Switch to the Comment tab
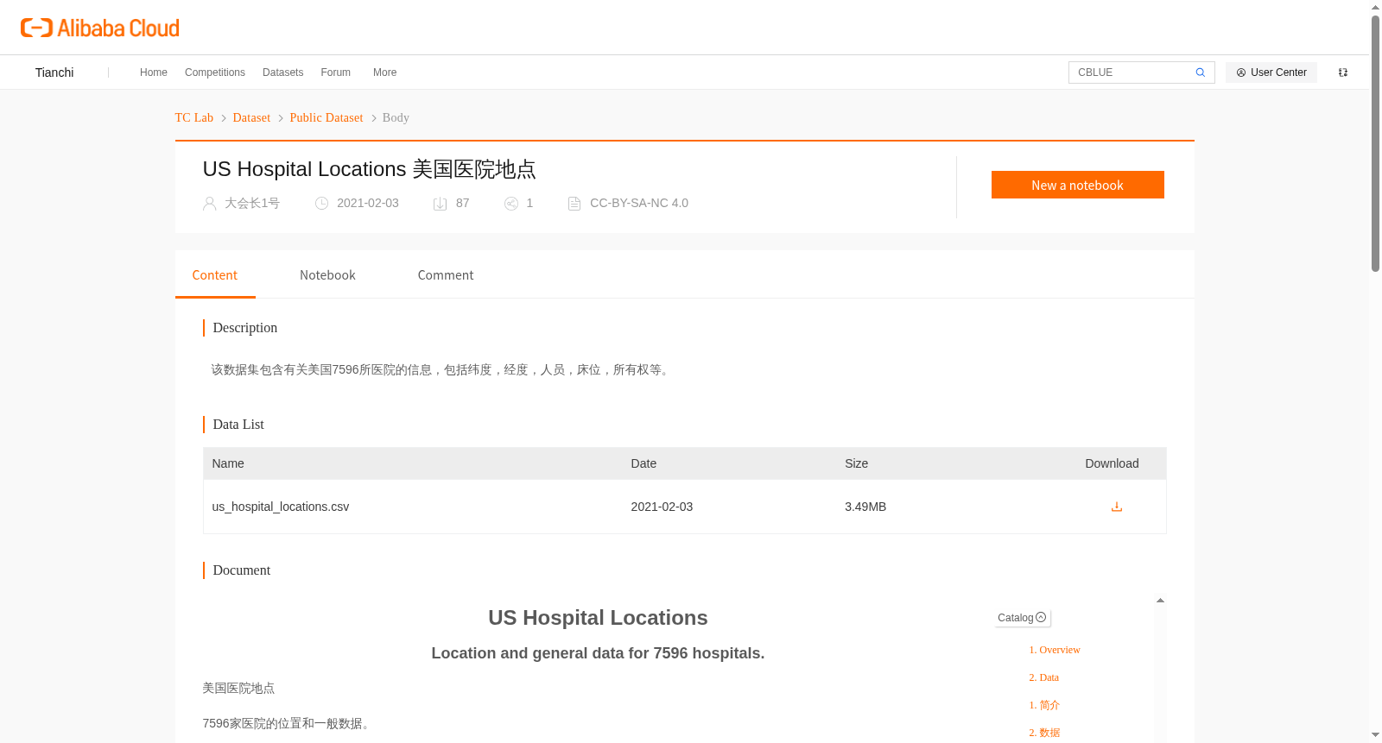 tap(446, 275)
